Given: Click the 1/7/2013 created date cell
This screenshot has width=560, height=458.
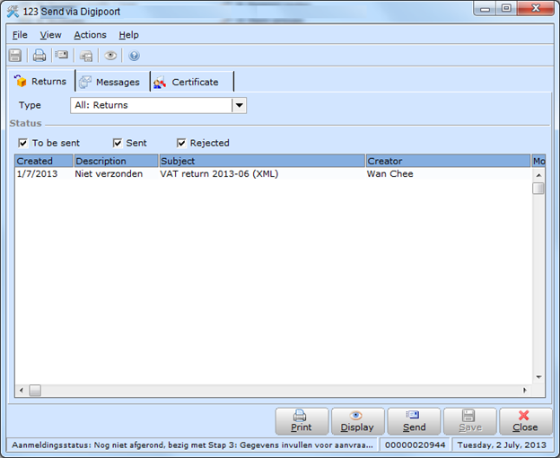Looking at the screenshot, I should click(x=37, y=174).
